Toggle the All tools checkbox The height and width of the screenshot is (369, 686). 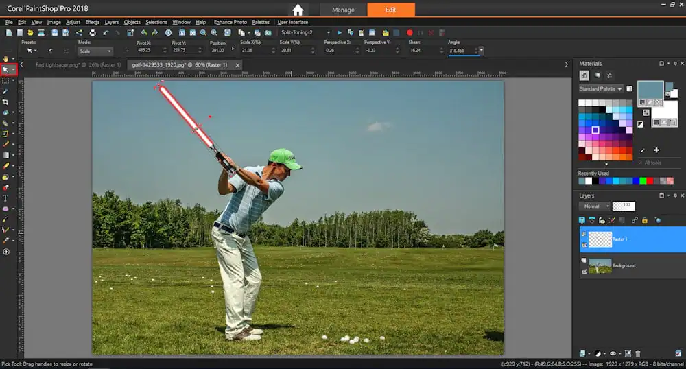(641, 163)
